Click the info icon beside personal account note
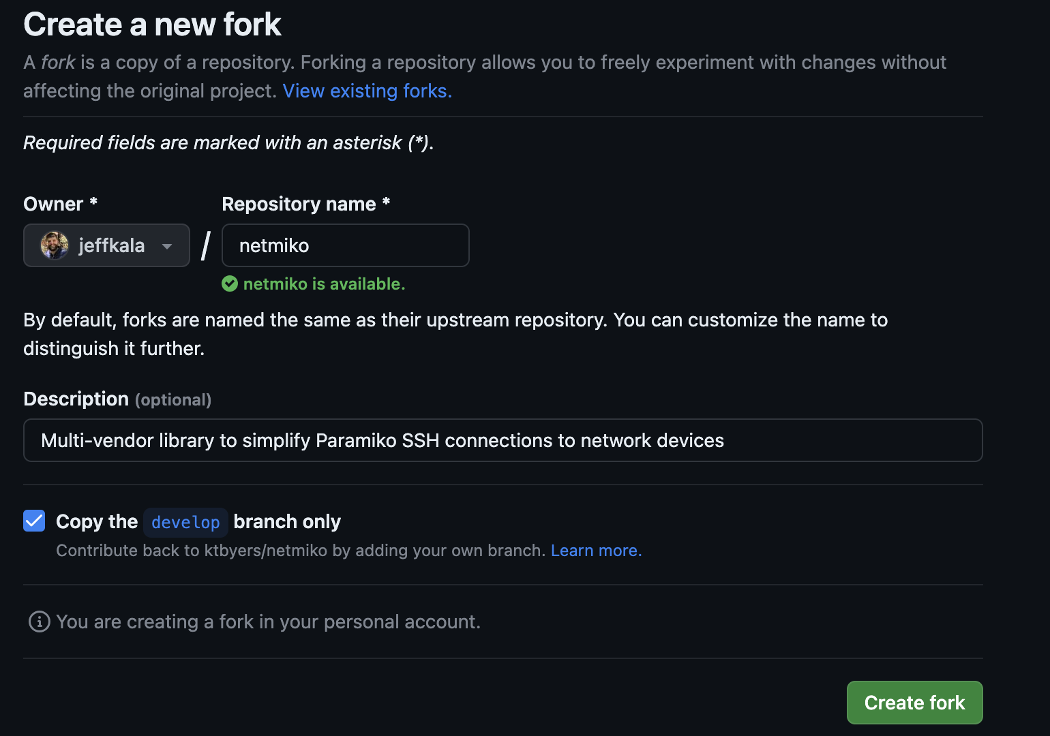 (40, 622)
